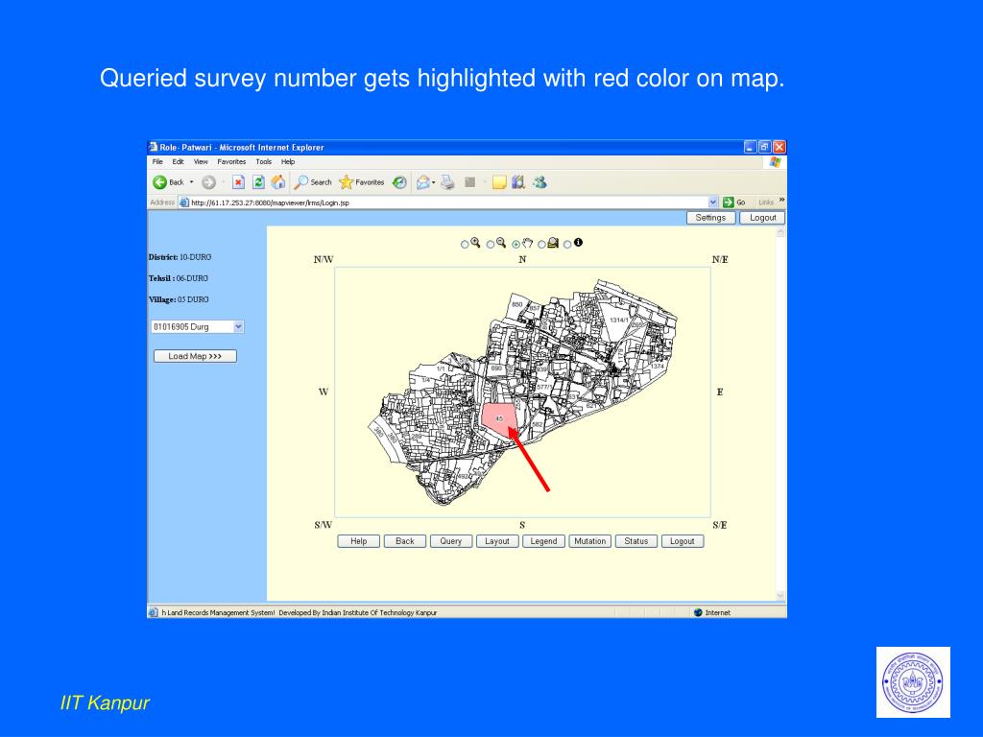Click the Mutation button below the map
The height and width of the screenshot is (737, 983).
pos(589,540)
